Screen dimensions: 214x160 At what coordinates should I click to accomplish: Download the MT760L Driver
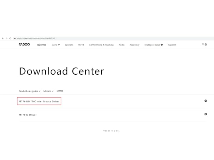click(206, 114)
